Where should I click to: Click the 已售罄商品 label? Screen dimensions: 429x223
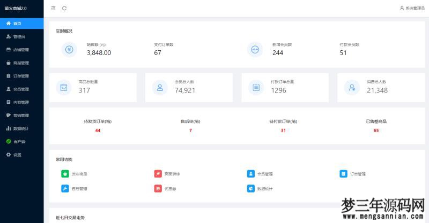(376, 121)
